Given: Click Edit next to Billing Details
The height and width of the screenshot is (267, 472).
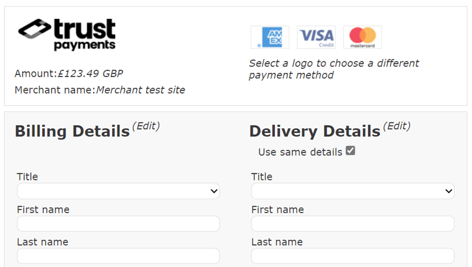Looking at the screenshot, I should coord(146,126).
